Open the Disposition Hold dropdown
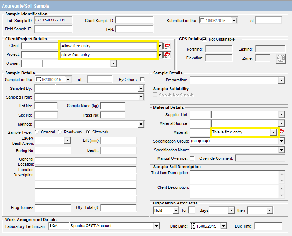This screenshot has width=292, height=236. click(175, 210)
